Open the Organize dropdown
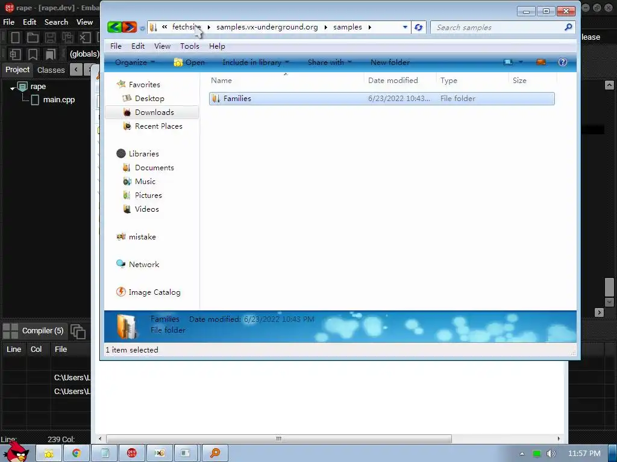617x462 pixels. 135,62
